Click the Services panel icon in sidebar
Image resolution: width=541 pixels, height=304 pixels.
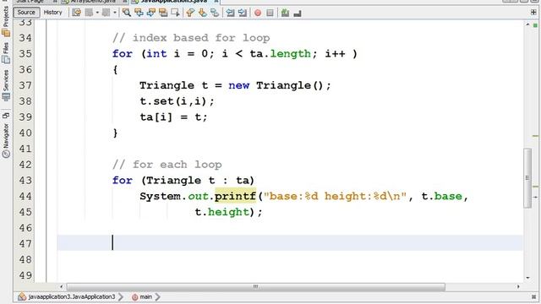(6, 97)
